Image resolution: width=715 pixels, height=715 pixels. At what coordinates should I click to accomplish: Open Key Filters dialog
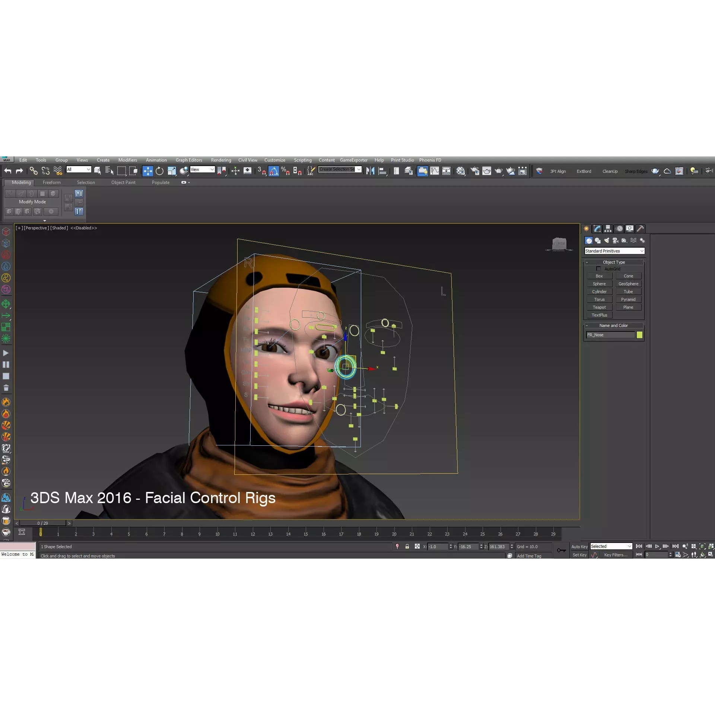point(616,555)
